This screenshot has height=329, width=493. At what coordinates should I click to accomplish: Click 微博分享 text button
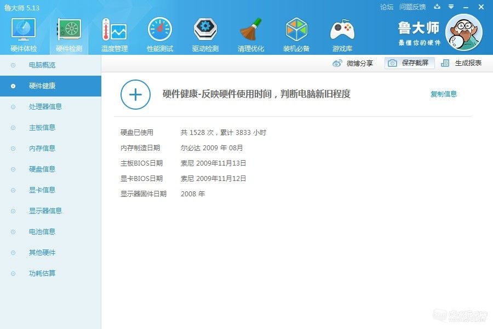point(360,63)
